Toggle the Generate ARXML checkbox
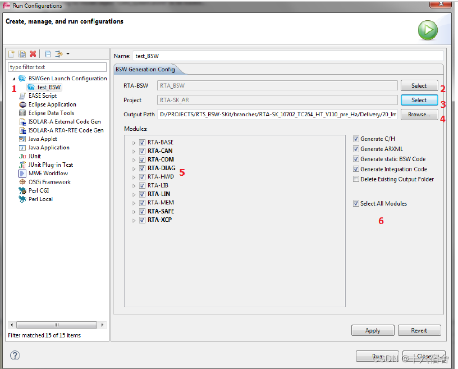Screen dimensions: 458x369 [x=356, y=149]
